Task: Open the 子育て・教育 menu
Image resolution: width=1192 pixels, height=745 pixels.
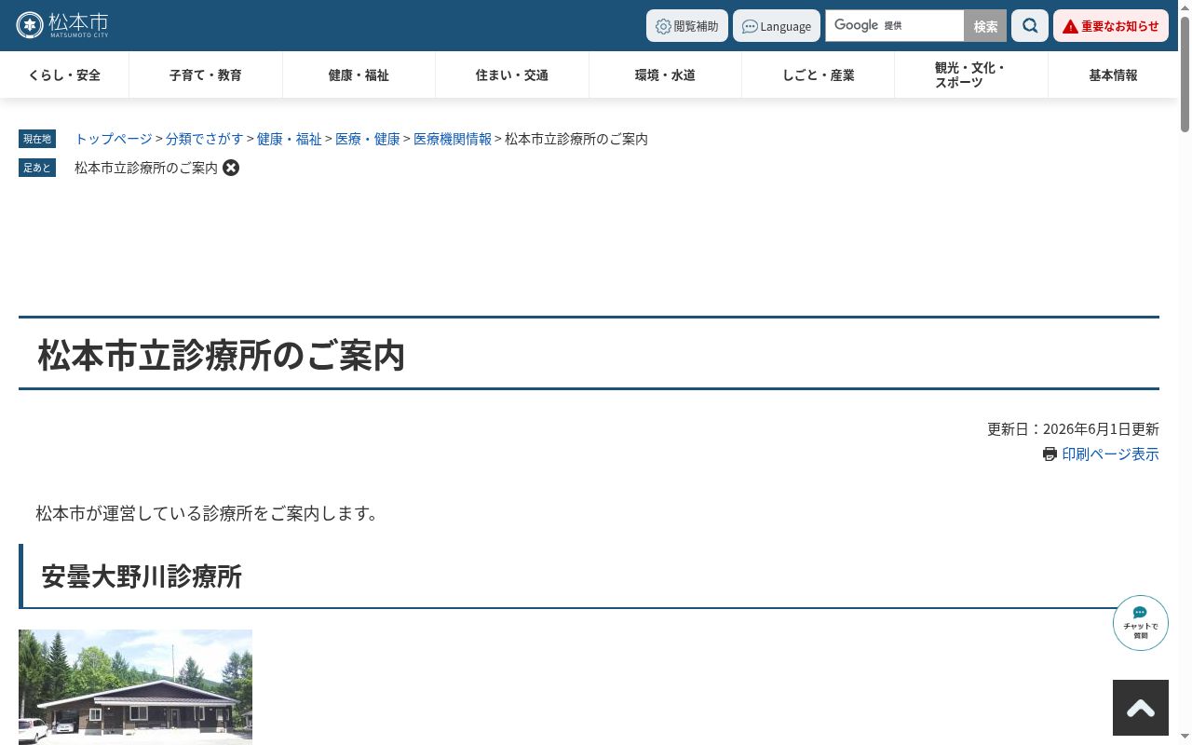Action: tap(206, 74)
